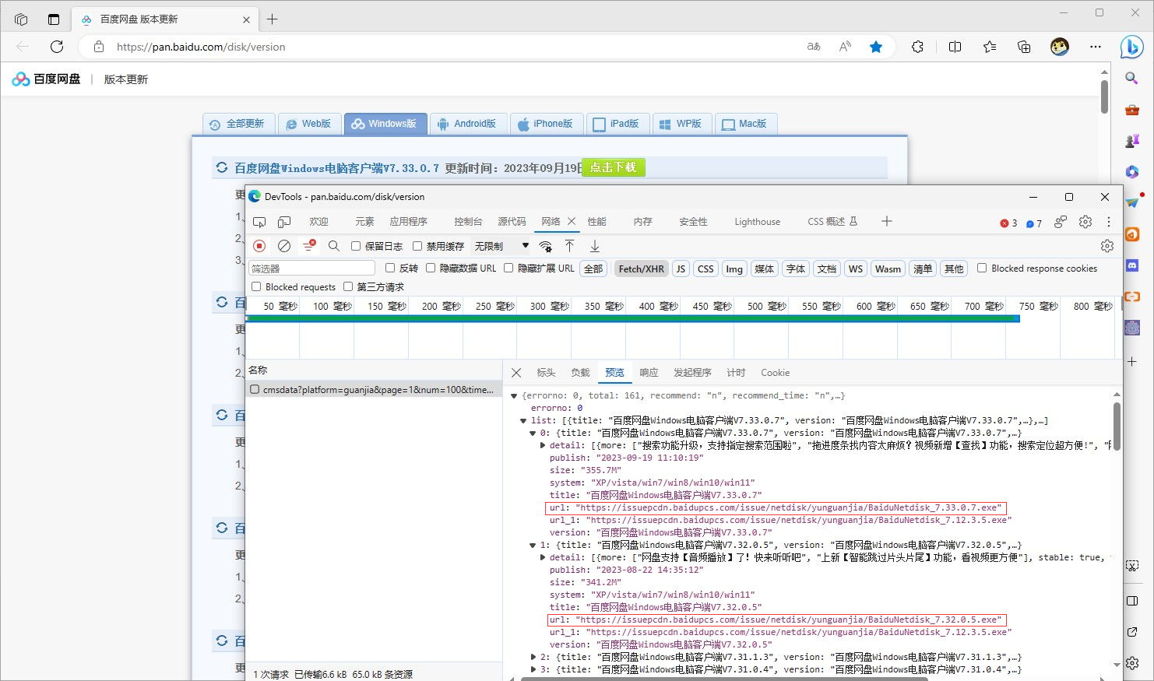Viewport: 1154px width, 681px height.
Task: Expand list item 2 node
Action: click(533, 657)
